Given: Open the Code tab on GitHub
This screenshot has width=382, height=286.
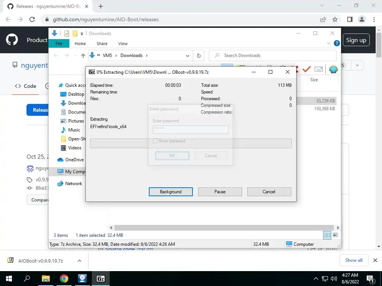Looking at the screenshot, I should tap(25, 86).
